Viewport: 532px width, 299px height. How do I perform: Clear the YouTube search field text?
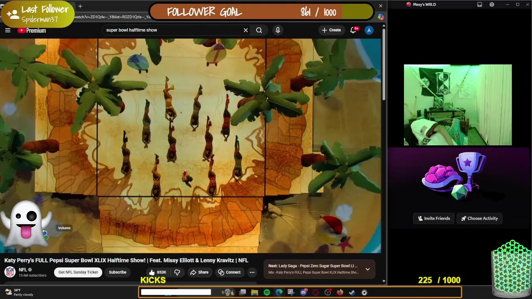pyautogui.click(x=246, y=30)
